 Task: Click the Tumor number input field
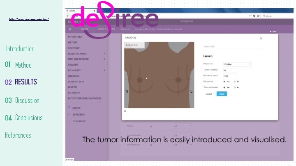tap(230, 70)
